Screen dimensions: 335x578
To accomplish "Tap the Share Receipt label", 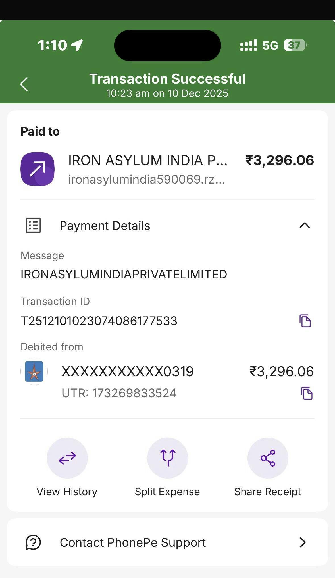I will click(x=268, y=492).
